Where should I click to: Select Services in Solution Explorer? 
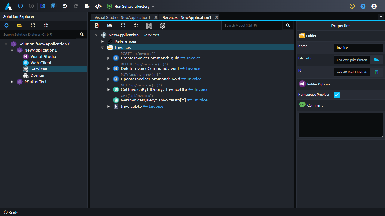coord(38,69)
